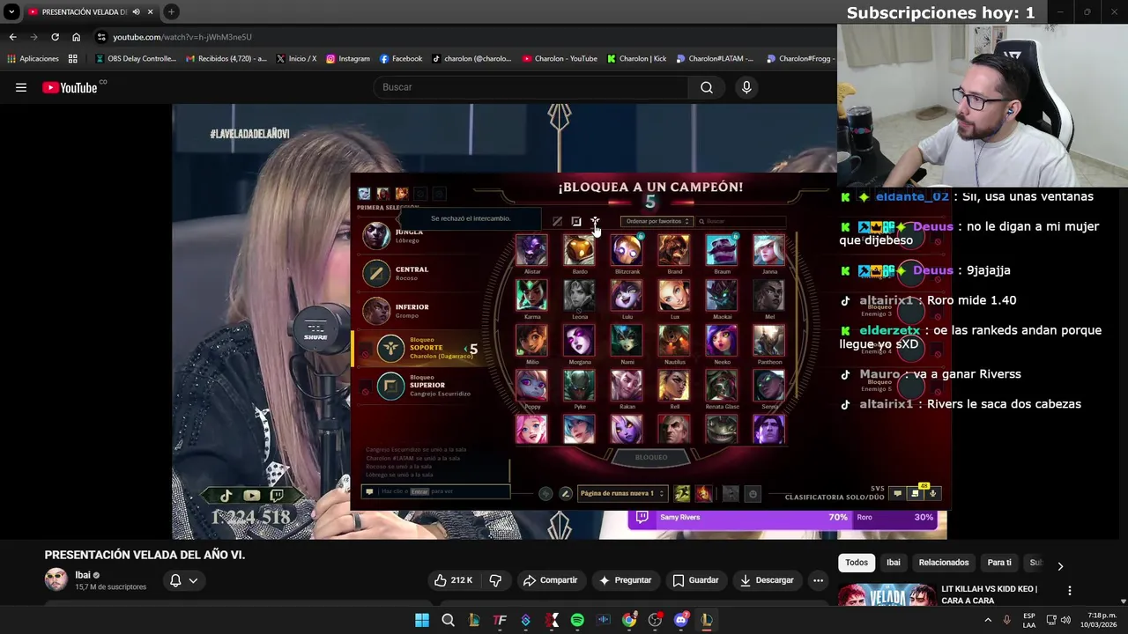Image resolution: width=1128 pixels, height=634 pixels.
Task: Click the champ select chat input
Action: [436, 491]
